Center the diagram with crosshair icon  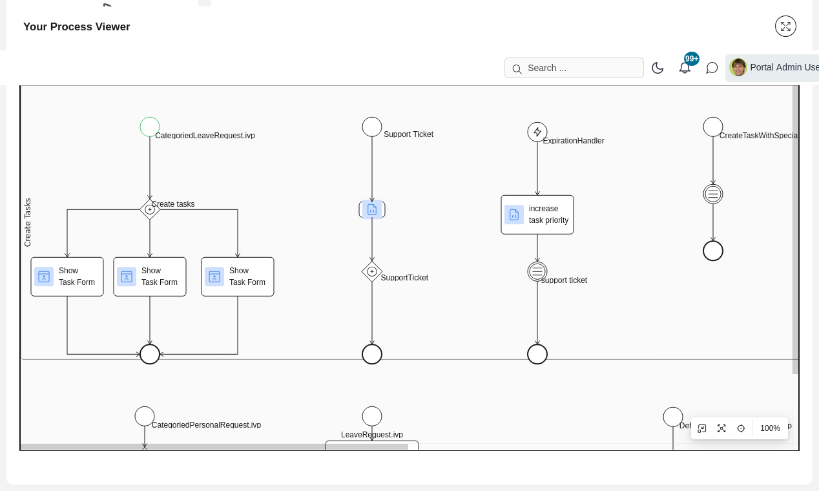741,428
